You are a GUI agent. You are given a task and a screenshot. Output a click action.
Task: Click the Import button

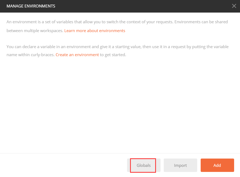coord(180,165)
